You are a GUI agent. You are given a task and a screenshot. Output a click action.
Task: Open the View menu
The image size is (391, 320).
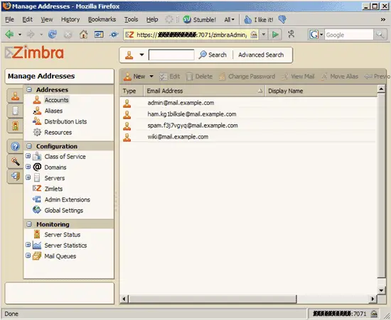click(x=47, y=19)
